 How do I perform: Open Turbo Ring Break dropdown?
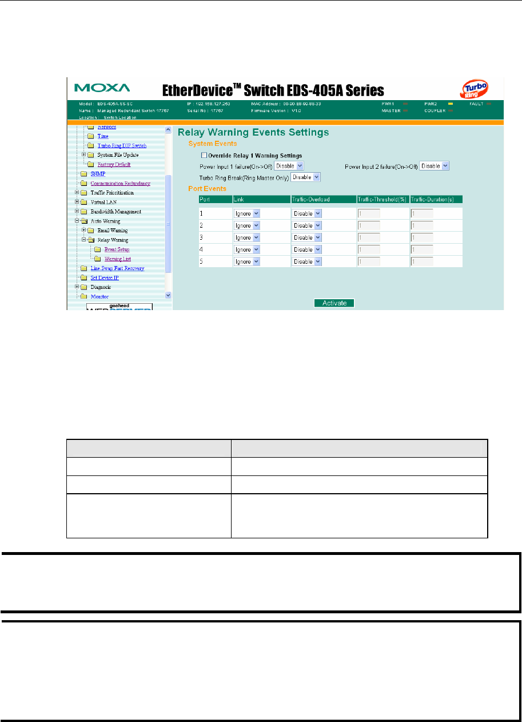(306, 177)
